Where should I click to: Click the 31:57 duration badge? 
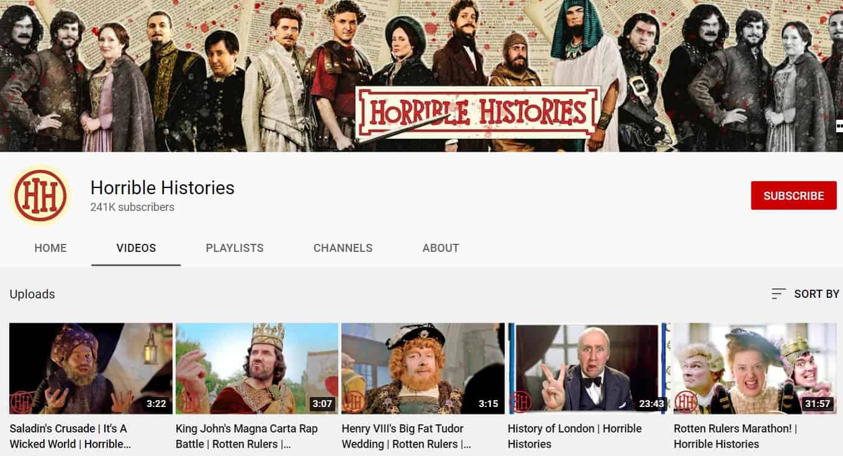(x=818, y=404)
